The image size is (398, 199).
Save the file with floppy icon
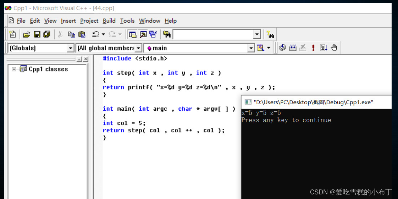[37, 34]
